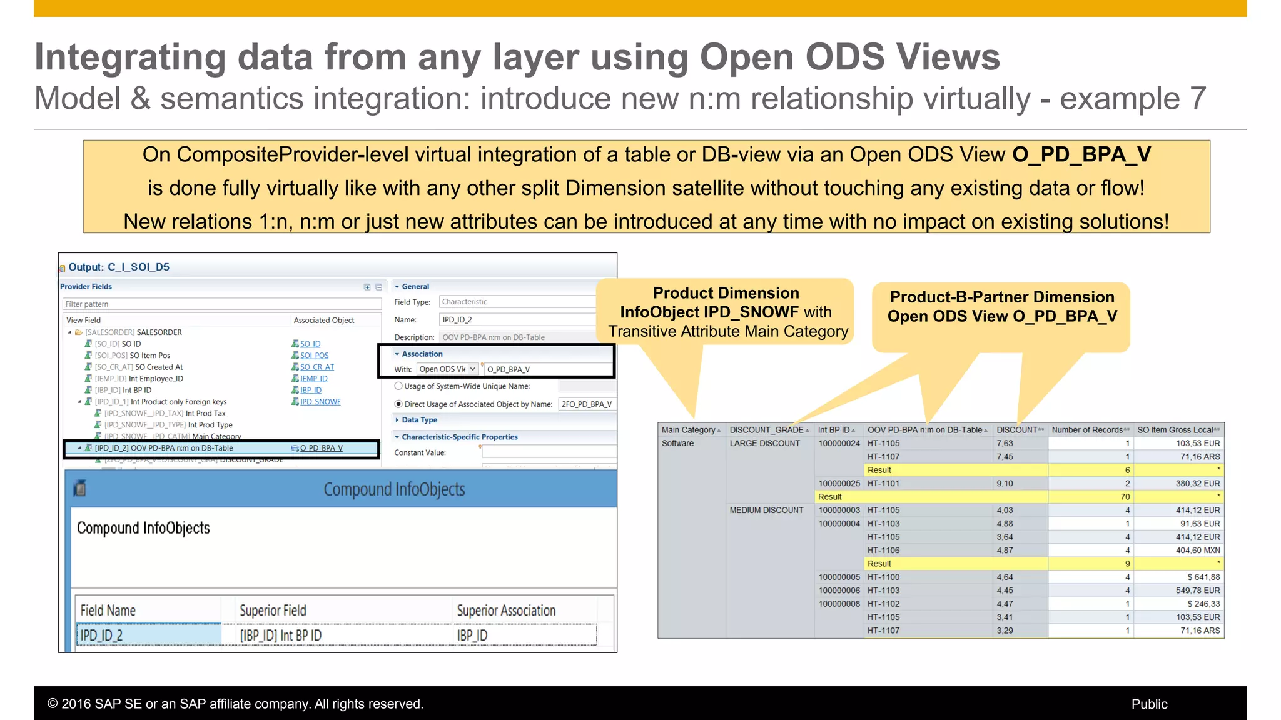
Task: Click the InfoObject icon before SOI_POS link
Action: click(x=295, y=356)
